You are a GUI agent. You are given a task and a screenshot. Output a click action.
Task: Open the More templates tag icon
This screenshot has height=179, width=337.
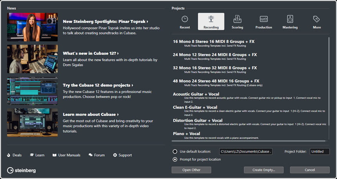[316, 19]
